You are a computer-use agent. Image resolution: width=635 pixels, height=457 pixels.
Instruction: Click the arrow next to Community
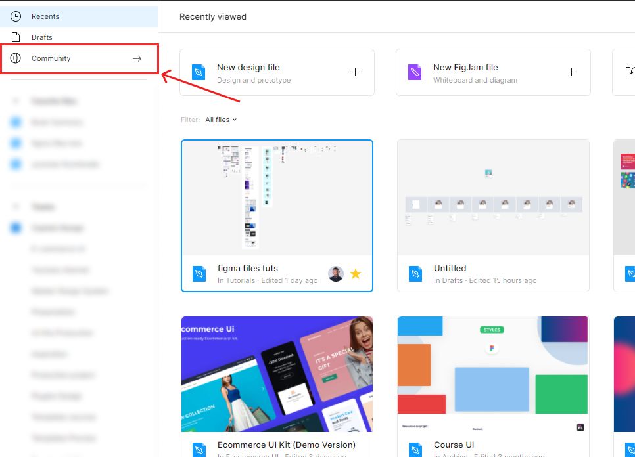(137, 58)
